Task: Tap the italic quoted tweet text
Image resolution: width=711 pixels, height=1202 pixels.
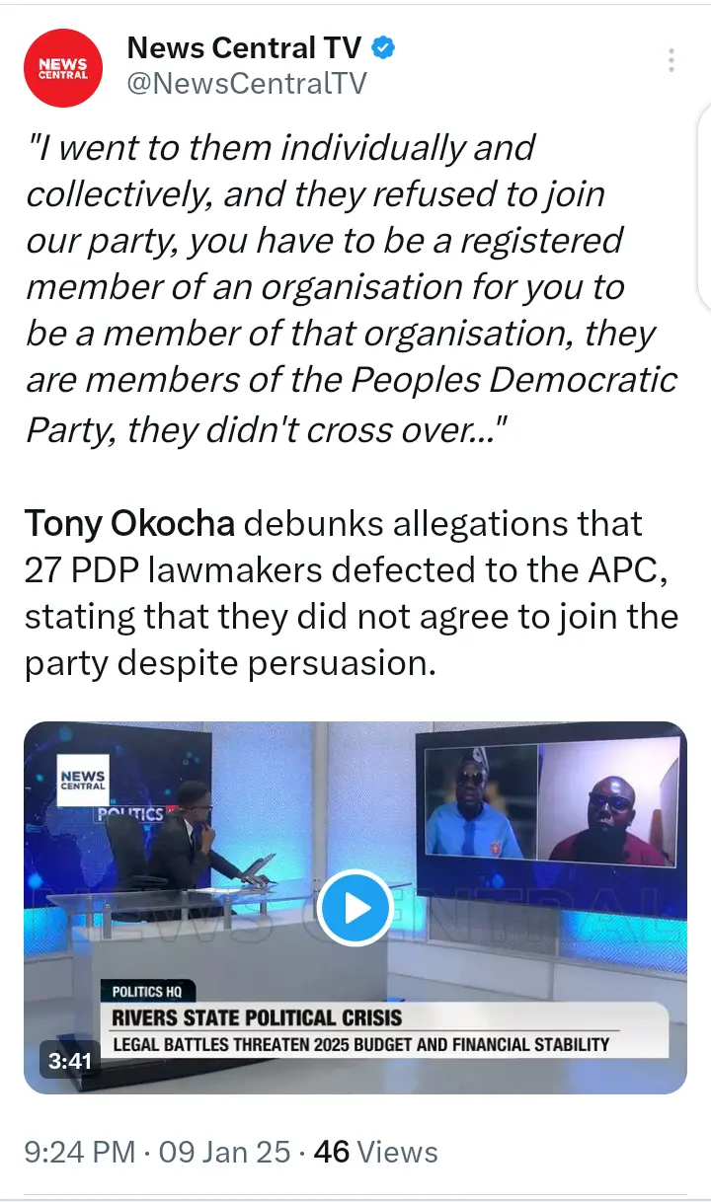Action: [352, 288]
